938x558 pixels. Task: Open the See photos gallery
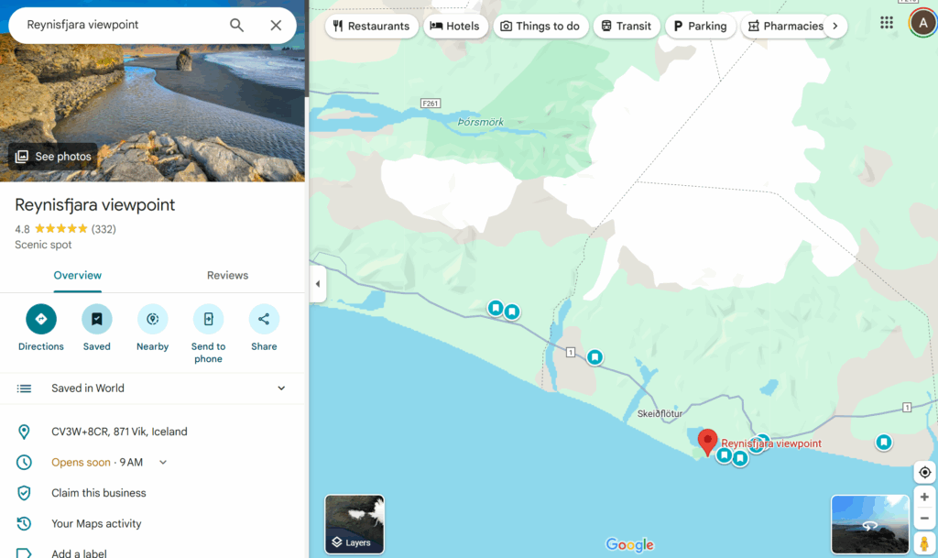(53, 157)
